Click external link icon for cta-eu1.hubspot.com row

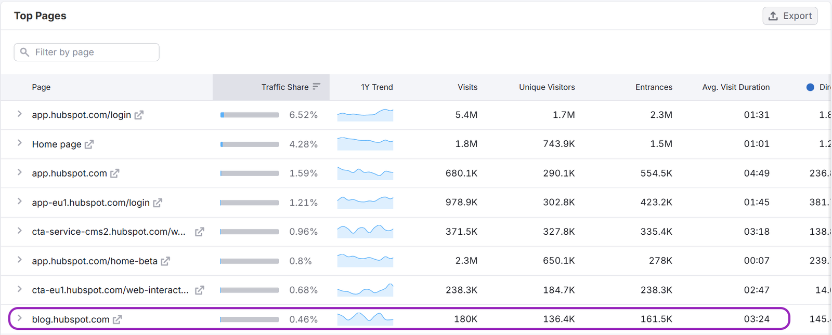click(x=199, y=290)
